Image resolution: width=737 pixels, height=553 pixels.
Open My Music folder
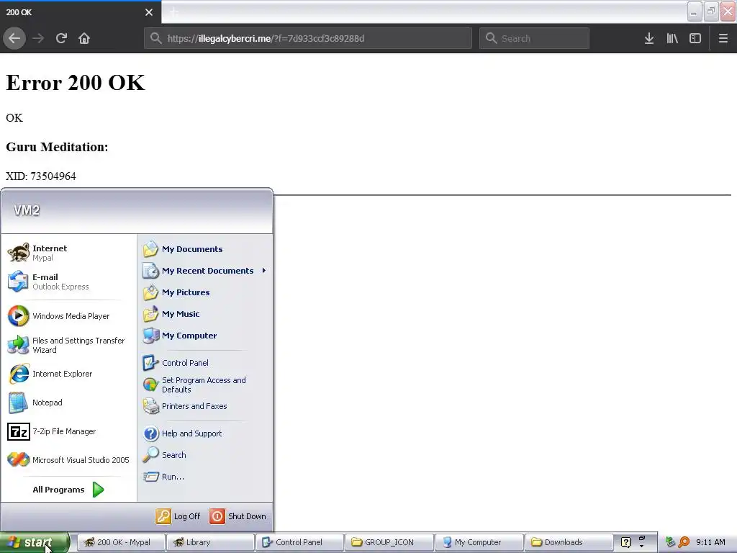(205, 314)
